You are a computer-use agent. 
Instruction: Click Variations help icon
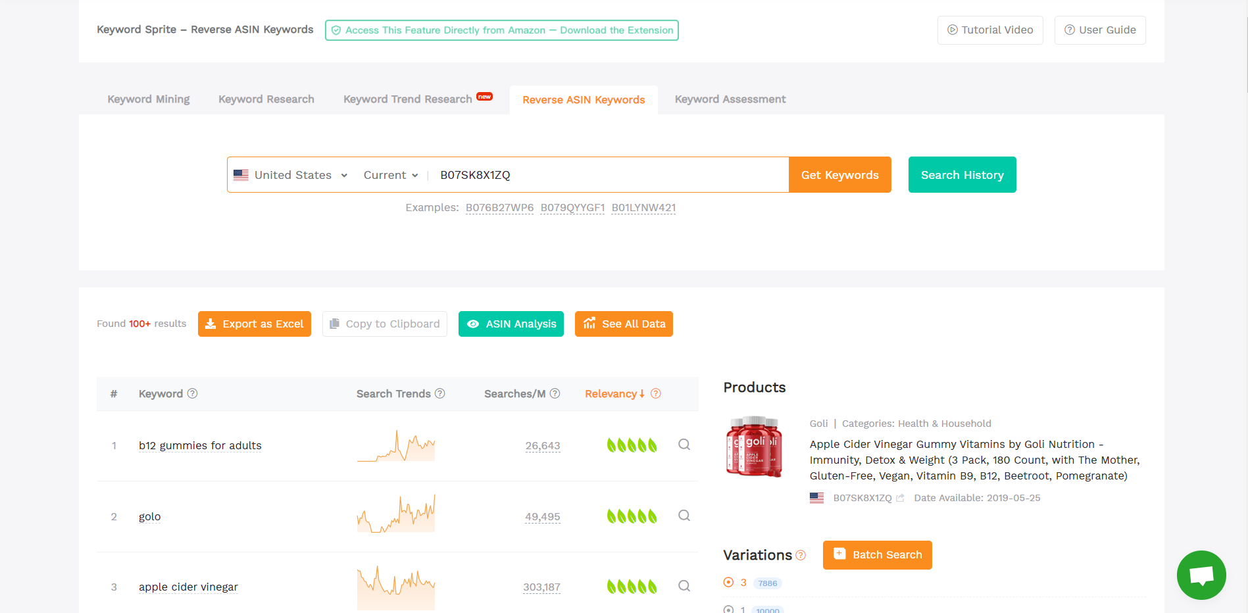click(x=801, y=555)
